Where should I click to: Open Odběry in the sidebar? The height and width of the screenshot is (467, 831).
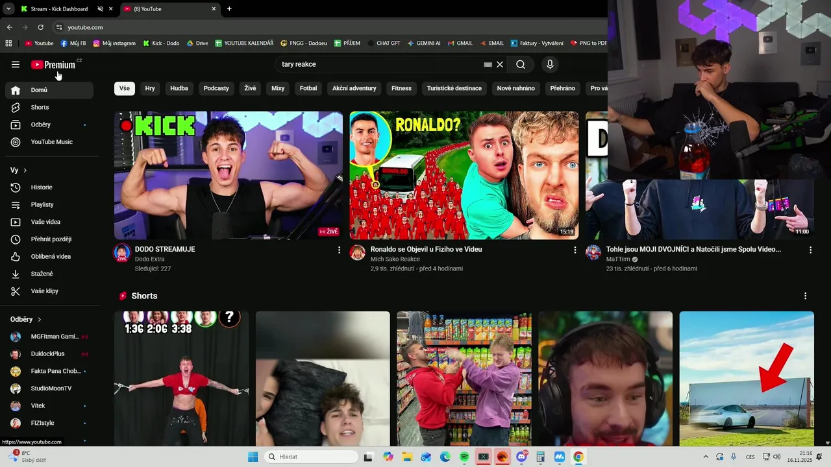tap(49, 125)
